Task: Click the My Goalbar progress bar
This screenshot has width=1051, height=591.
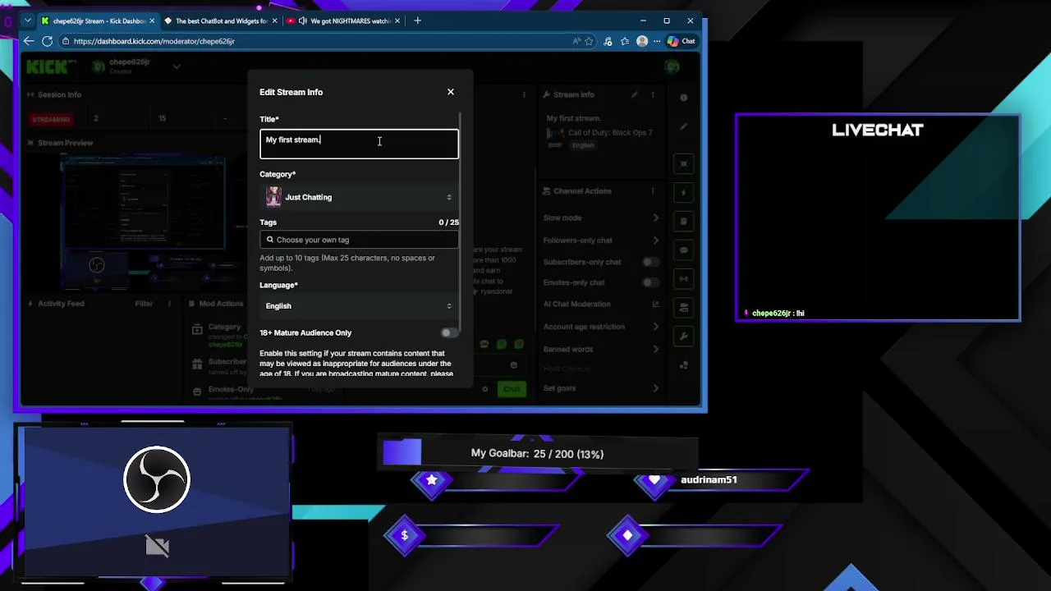Action: pos(538,453)
